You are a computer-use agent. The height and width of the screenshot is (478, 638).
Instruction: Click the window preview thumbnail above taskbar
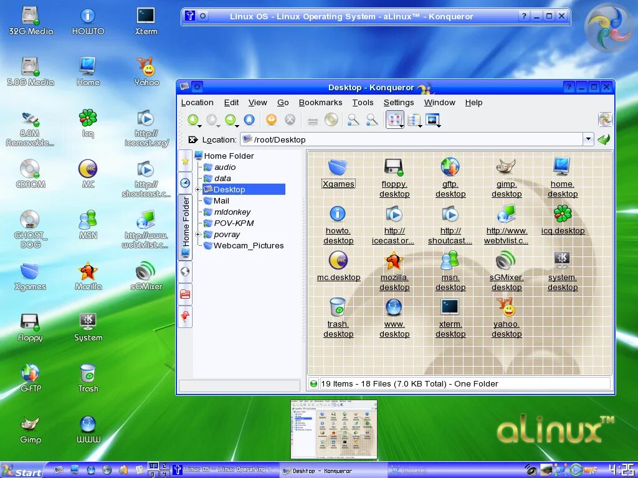tap(334, 429)
